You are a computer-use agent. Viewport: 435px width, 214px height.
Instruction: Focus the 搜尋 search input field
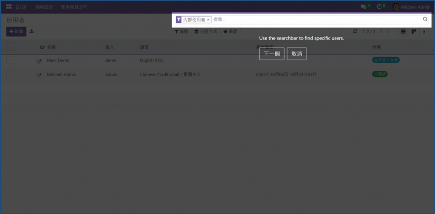pos(317,20)
